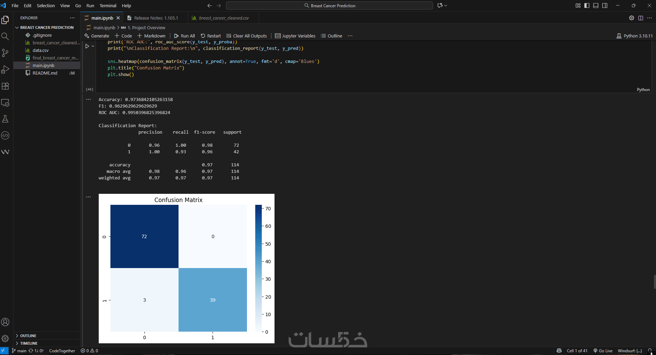Run the current cell play button
This screenshot has width=656, height=355.
point(87,46)
